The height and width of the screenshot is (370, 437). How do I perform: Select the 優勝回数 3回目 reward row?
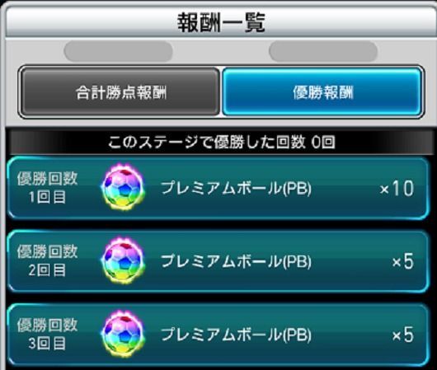[x=218, y=335]
